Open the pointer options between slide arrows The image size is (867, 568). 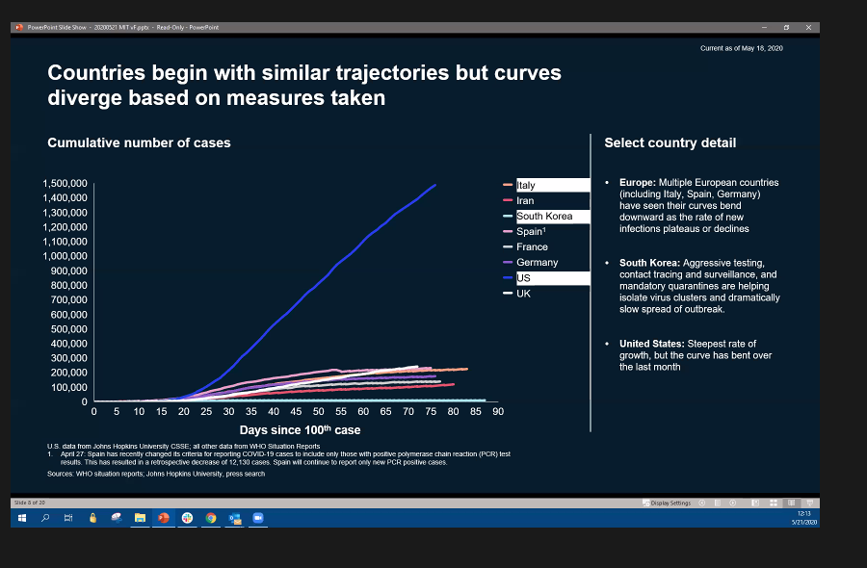[717, 503]
